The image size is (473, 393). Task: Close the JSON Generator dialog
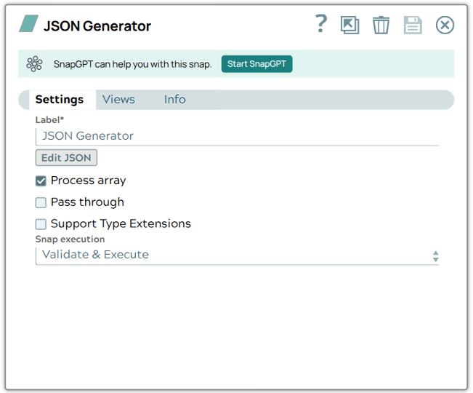click(445, 25)
